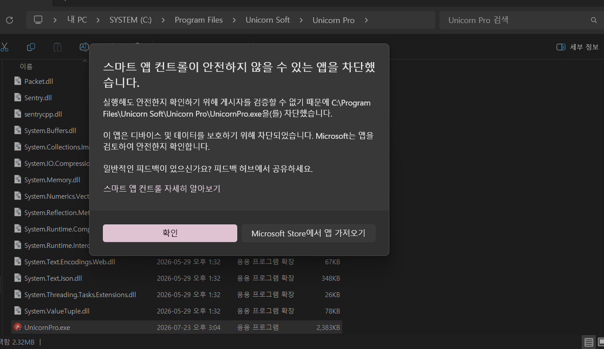Click the refresh icon beside the address bar
Image resolution: width=604 pixels, height=349 pixels.
[9, 20]
